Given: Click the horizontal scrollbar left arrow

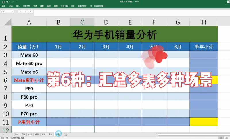Looking at the screenshot, I should coord(159,134).
